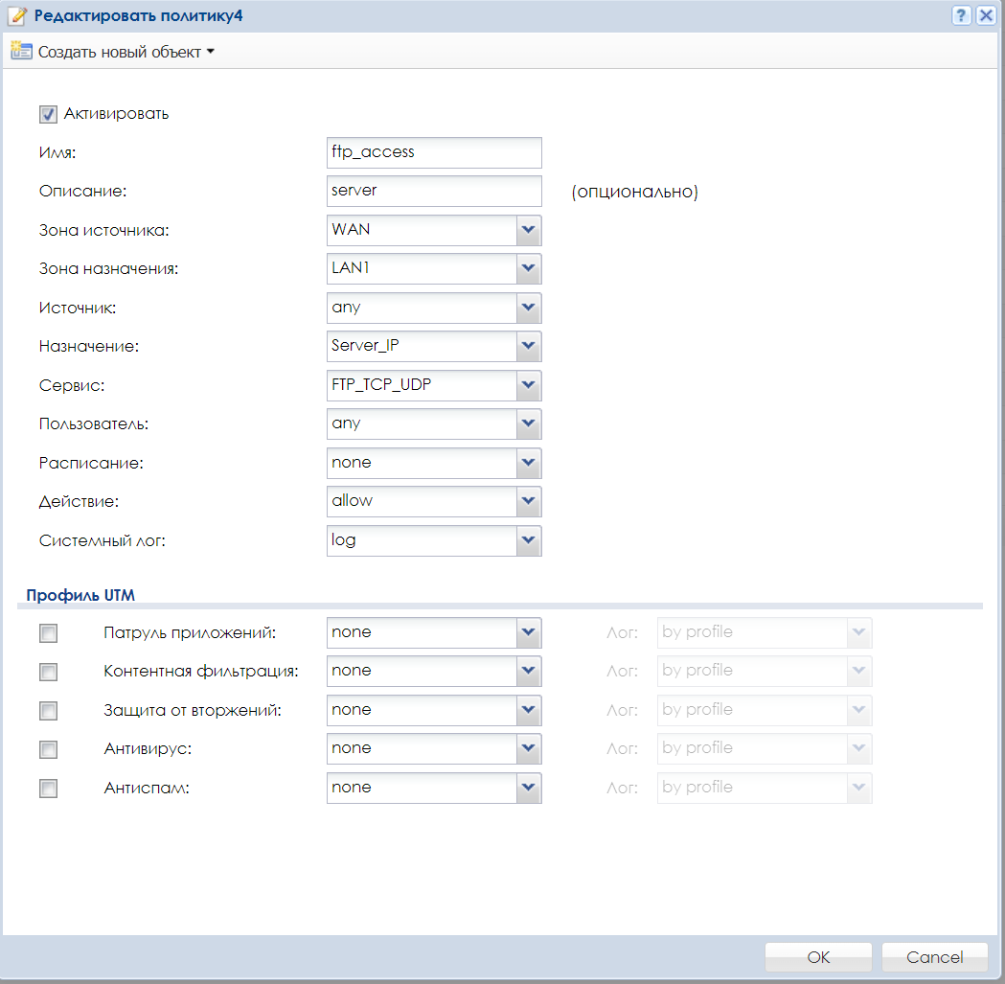Toggle the Активировать checkbox
The height and width of the screenshot is (984, 1005).
[x=48, y=114]
